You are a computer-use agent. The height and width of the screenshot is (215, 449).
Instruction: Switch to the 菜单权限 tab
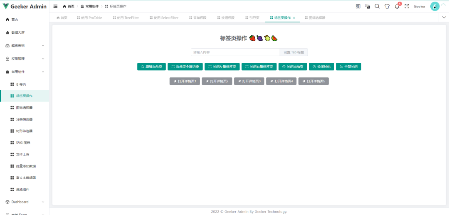click(x=198, y=18)
